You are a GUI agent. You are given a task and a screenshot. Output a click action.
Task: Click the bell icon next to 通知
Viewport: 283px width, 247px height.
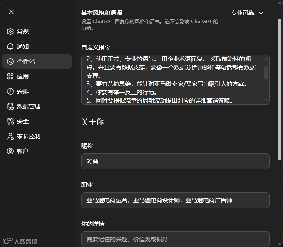(x=10, y=46)
